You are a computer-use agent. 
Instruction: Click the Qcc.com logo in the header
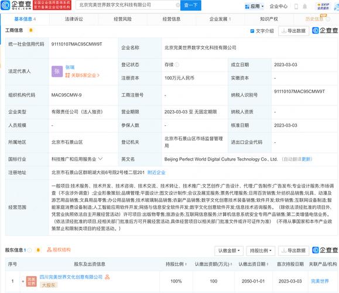coord(16,5)
